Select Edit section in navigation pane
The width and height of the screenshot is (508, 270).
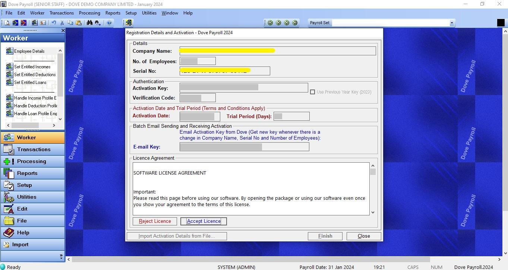point(32,209)
